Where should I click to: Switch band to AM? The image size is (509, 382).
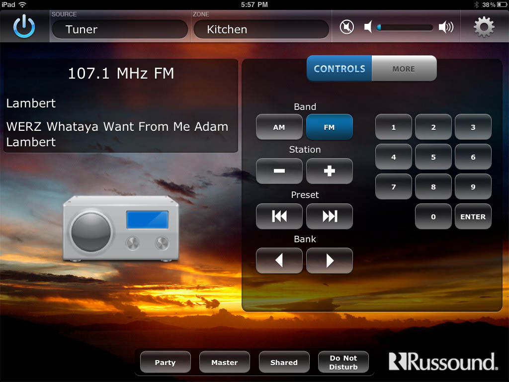[x=279, y=127]
